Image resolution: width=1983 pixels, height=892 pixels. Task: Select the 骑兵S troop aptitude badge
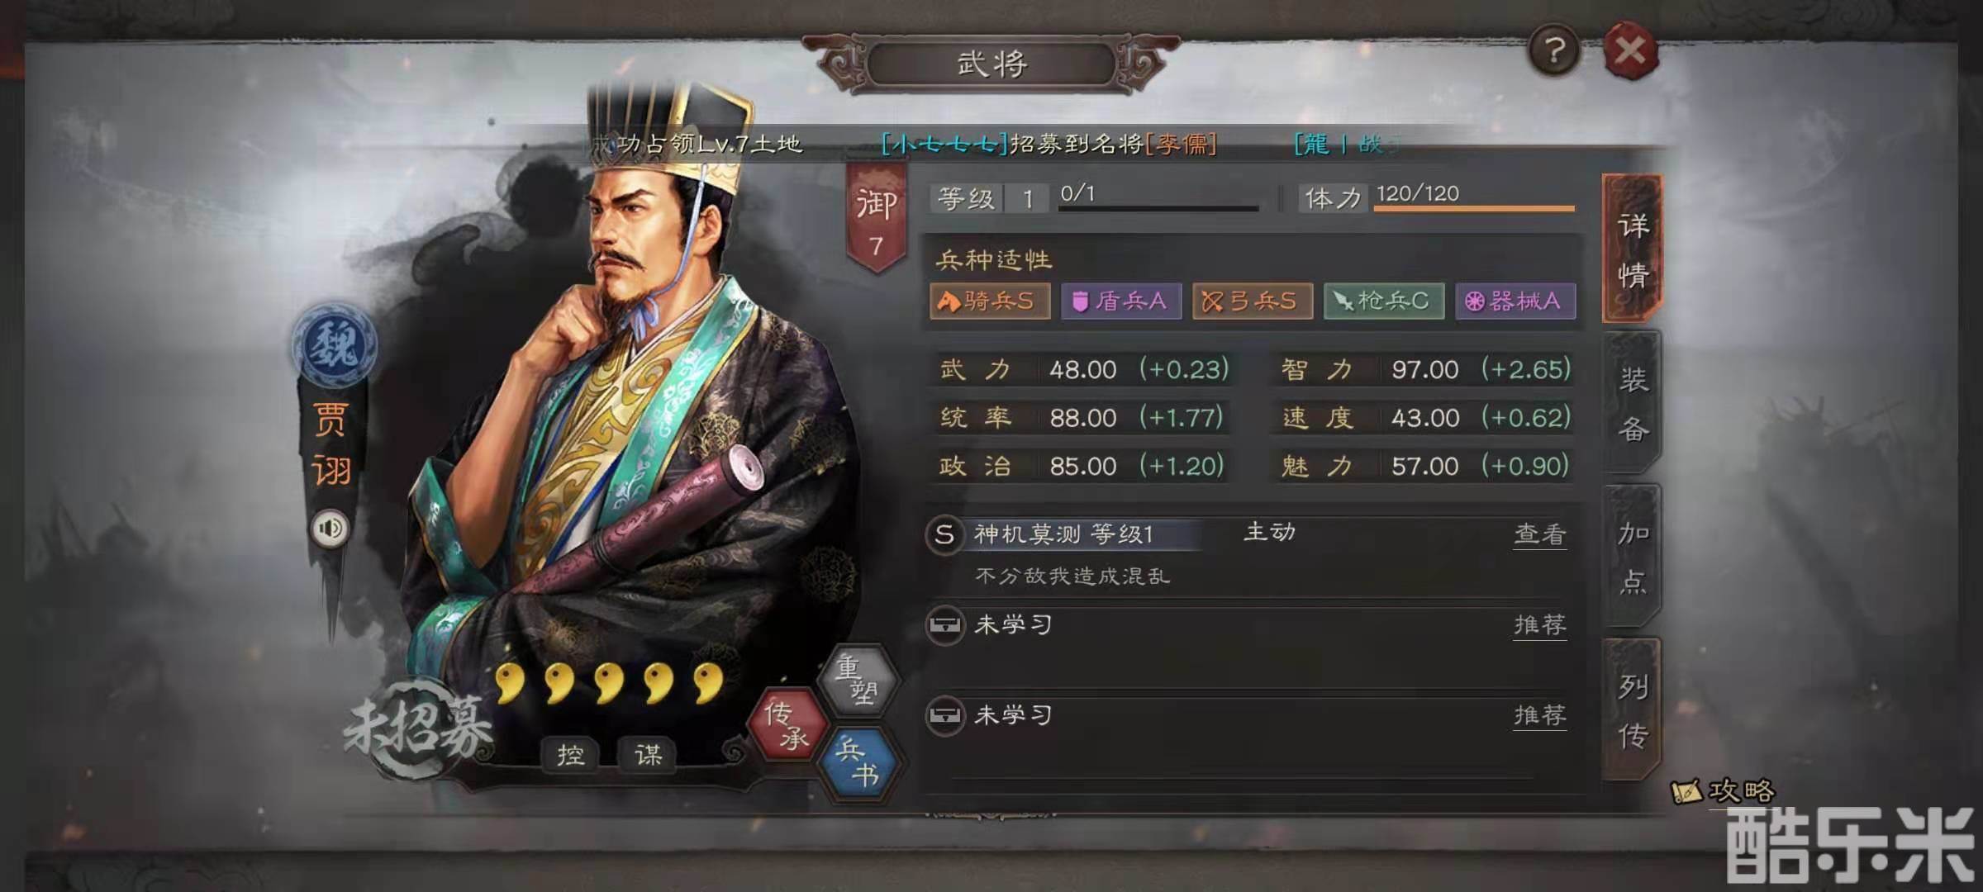pos(990,301)
